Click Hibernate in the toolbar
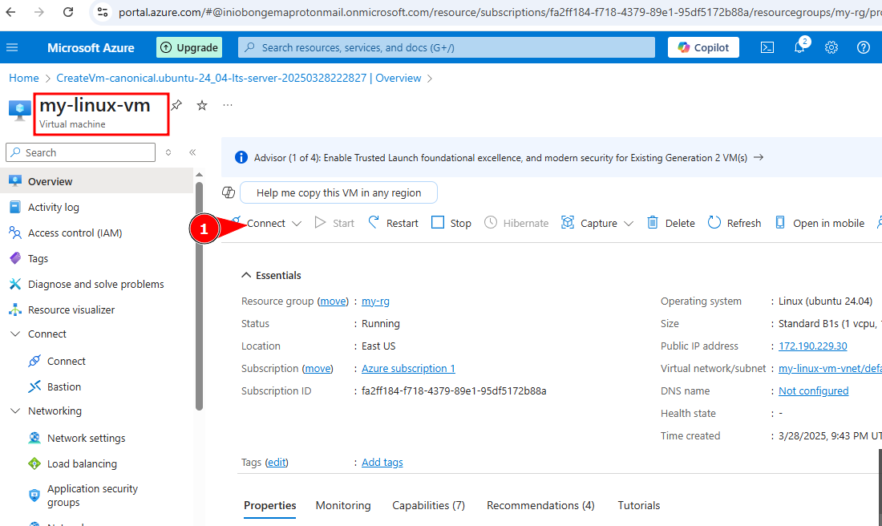 tap(516, 223)
